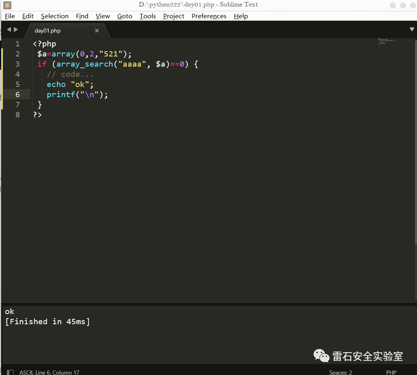The height and width of the screenshot is (375, 417).
Task: Click line number 3 in the gutter
Action: (x=17, y=64)
